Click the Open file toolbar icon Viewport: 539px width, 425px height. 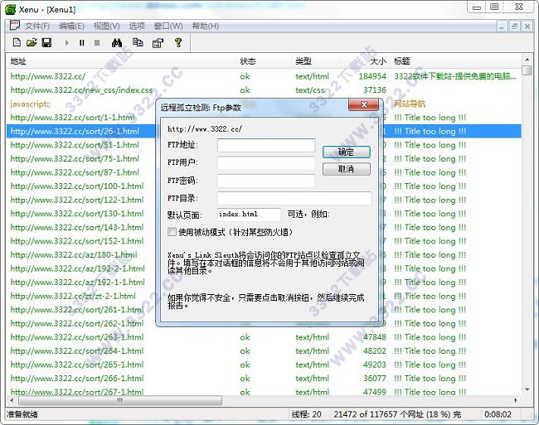click(32, 42)
